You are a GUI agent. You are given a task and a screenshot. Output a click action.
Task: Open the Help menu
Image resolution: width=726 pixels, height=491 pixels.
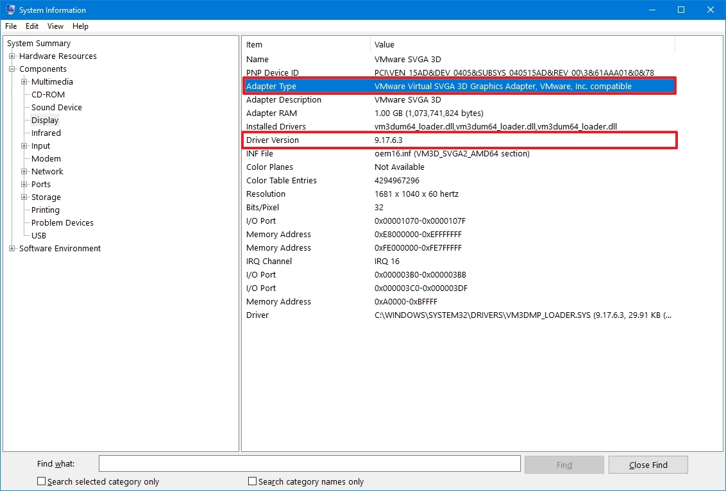tap(80, 26)
